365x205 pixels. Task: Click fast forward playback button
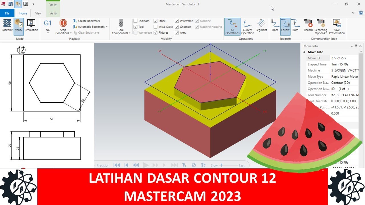point(155,165)
